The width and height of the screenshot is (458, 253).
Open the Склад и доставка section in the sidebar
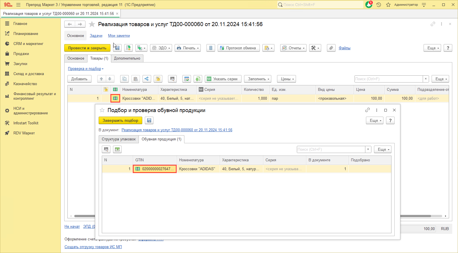[29, 74]
